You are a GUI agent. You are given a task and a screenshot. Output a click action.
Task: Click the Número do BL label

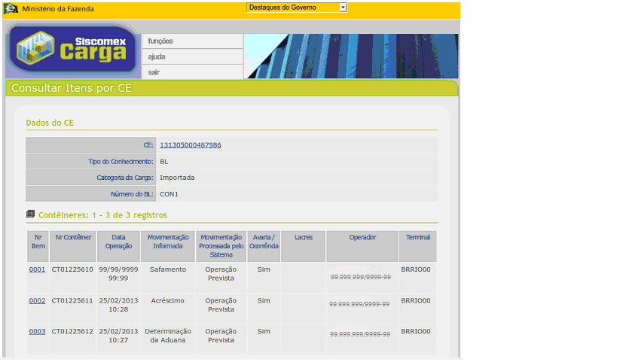pos(132,194)
